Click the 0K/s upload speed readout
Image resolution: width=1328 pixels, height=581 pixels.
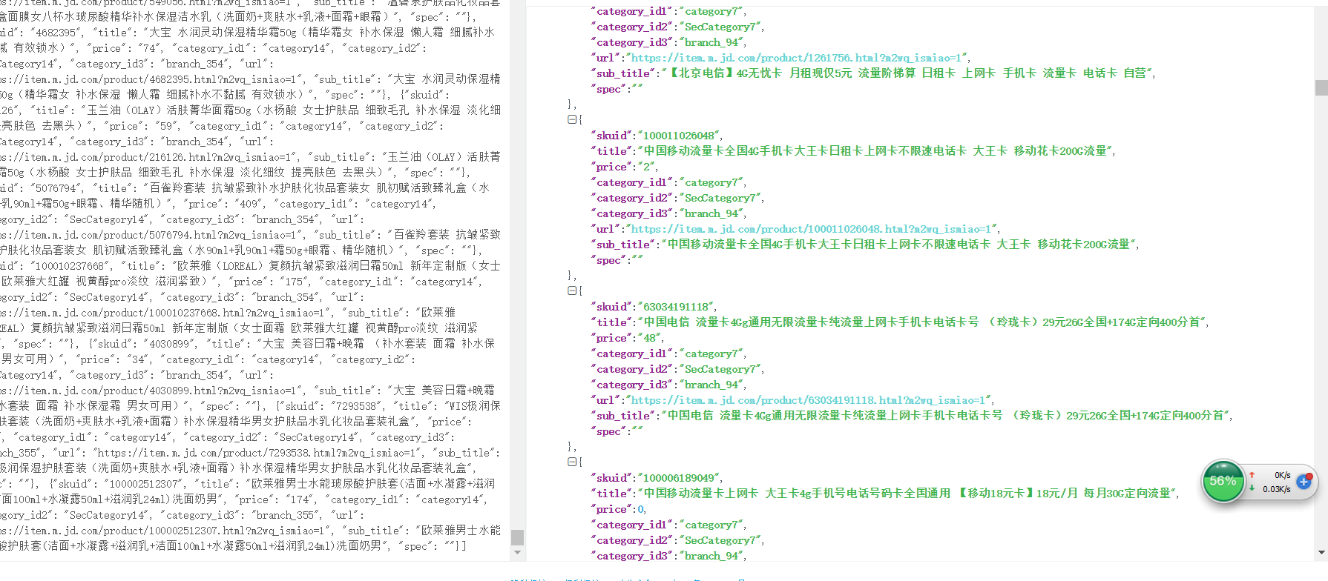point(1283,475)
